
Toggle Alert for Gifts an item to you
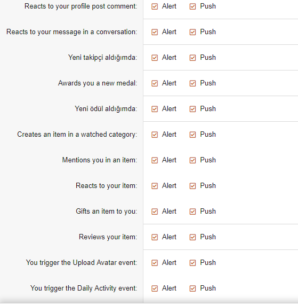[x=155, y=212]
